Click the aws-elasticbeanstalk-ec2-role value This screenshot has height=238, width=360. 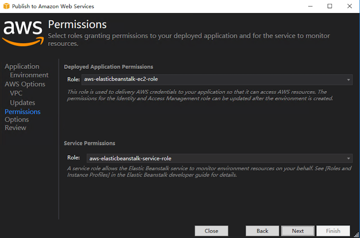click(121, 79)
